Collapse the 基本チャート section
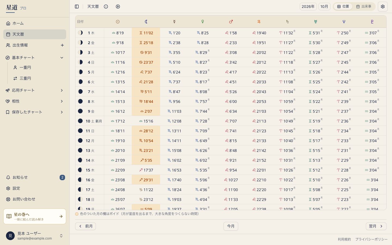 click(35, 58)
